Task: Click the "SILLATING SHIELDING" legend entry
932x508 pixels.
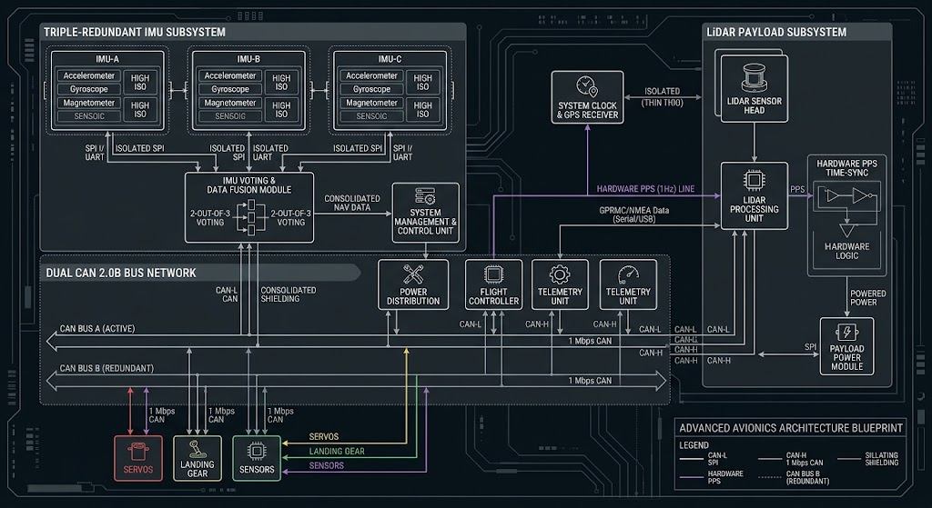Action: tap(881, 459)
